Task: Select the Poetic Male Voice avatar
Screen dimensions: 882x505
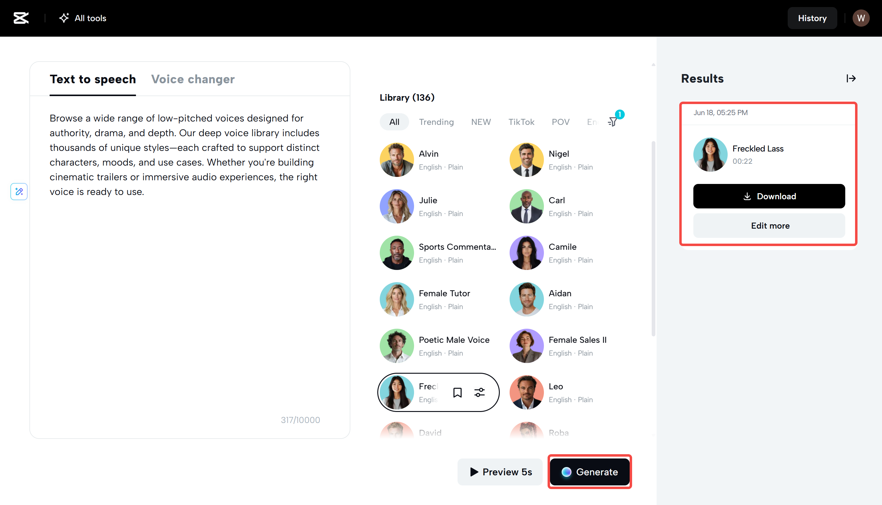Action: (397, 346)
